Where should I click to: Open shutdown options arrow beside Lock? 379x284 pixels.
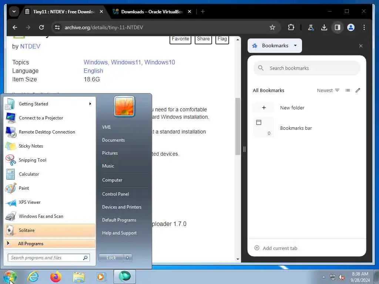[128, 258]
